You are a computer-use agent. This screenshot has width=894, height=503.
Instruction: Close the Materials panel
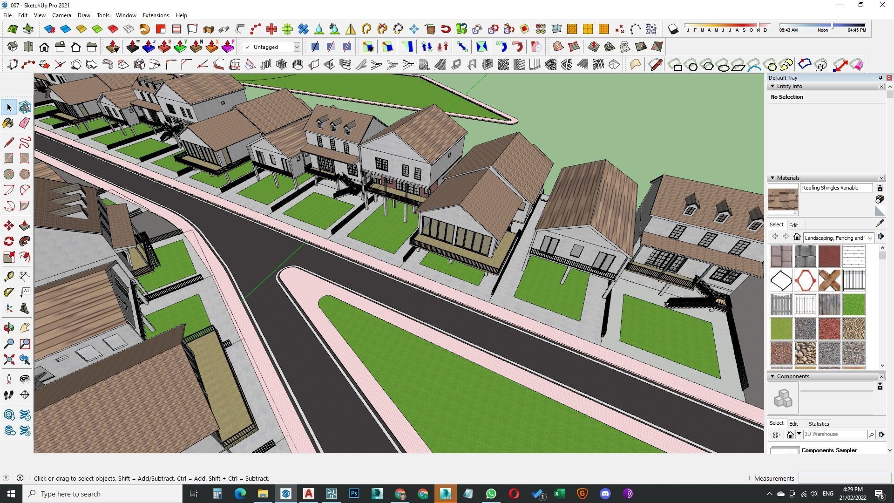pos(881,178)
